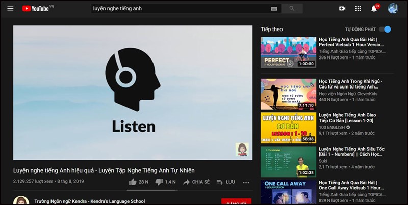
Task: Click the Tiếp theo heading text
Action: coord(272,30)
